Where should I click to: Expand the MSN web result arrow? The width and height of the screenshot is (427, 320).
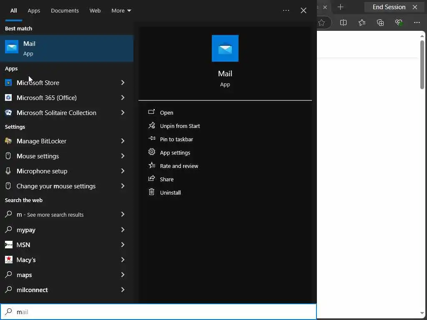123,245
